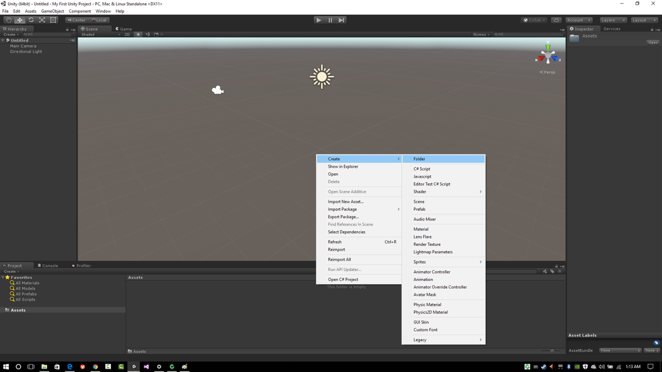Select the Assets folder in Project tree
The height and width of the screenshot is (372, 662).
click(18, 310)
